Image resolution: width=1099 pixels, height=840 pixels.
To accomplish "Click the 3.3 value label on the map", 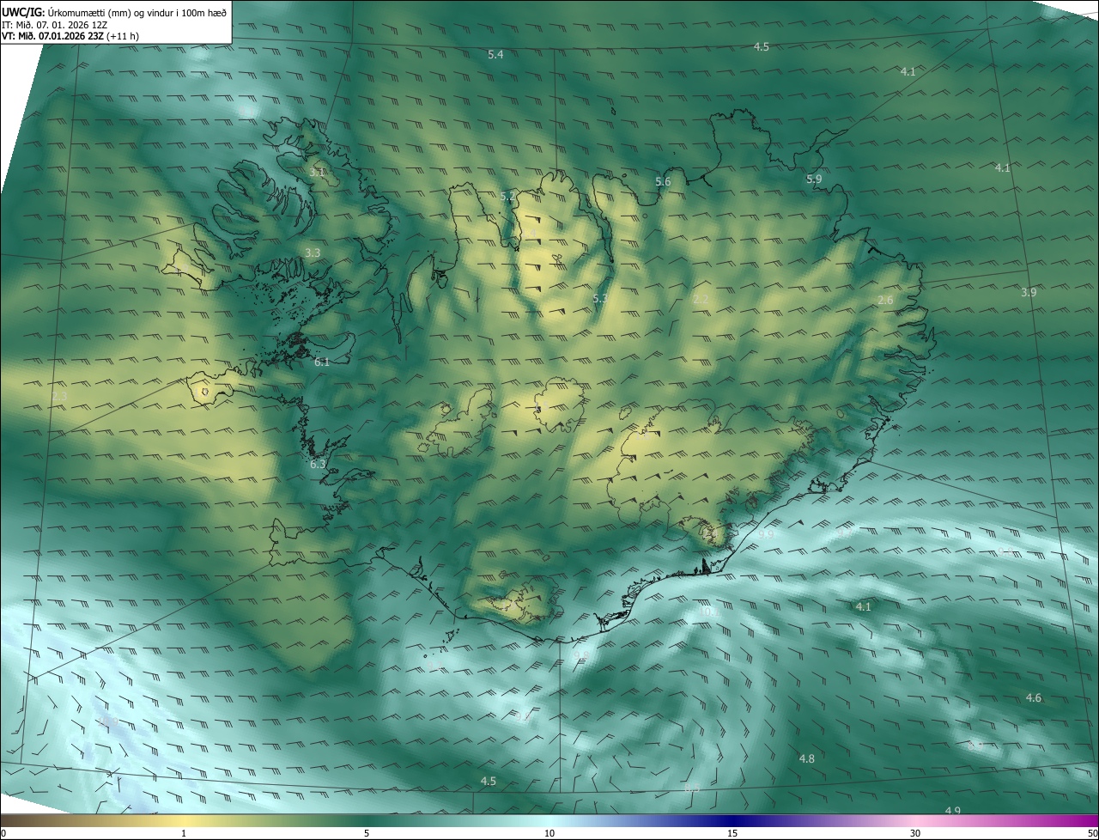I will coord(313,253).
